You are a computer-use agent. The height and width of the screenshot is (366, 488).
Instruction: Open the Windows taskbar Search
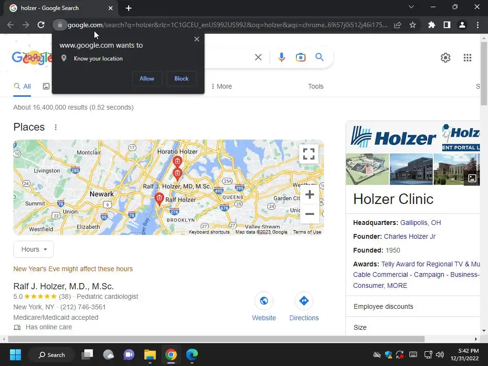51,355
